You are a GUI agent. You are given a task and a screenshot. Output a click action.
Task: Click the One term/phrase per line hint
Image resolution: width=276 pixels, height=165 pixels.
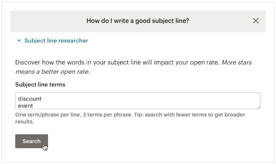coord(74,115)
